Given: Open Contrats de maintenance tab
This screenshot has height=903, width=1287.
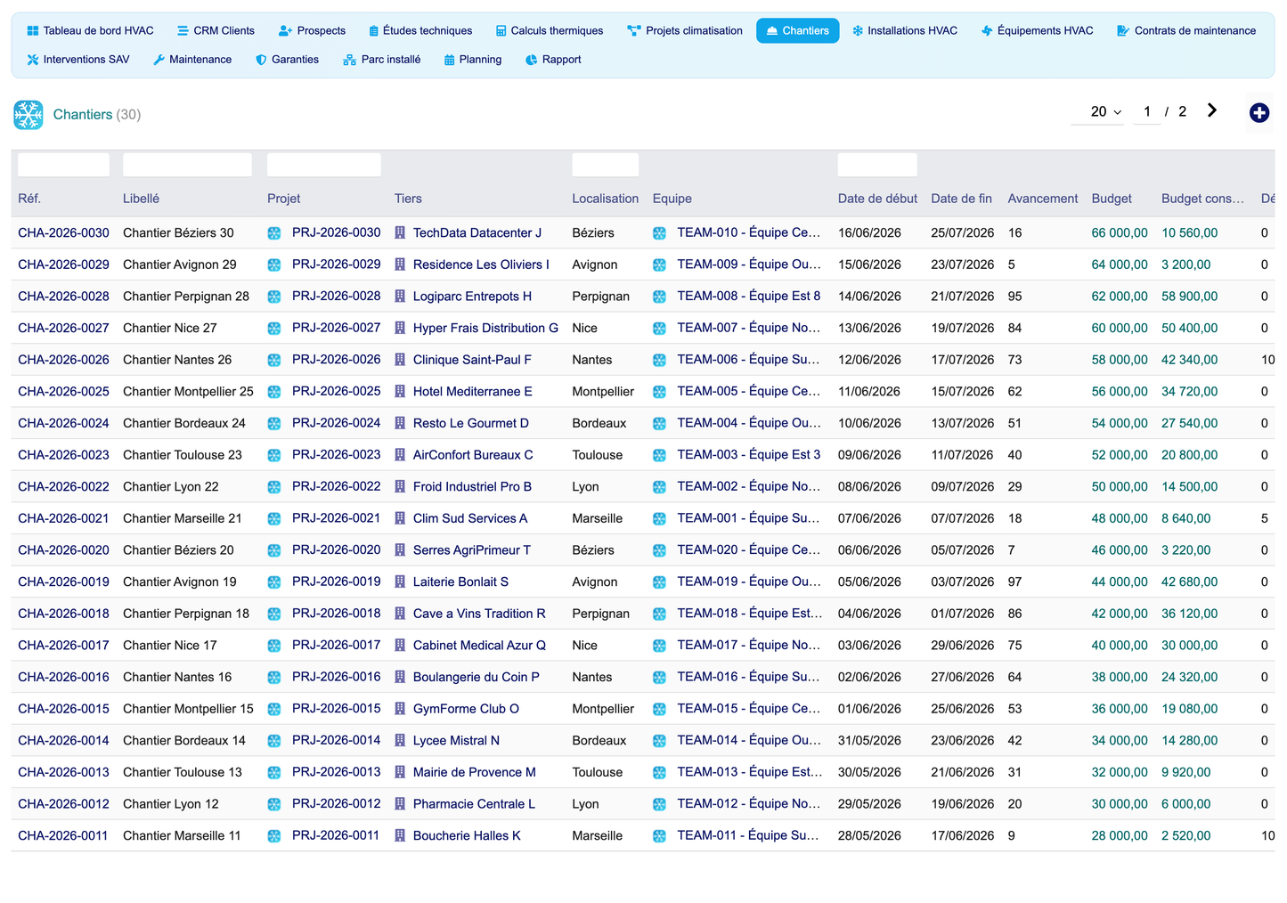Looking at the screenshot, I should (x=1186, y=30).
